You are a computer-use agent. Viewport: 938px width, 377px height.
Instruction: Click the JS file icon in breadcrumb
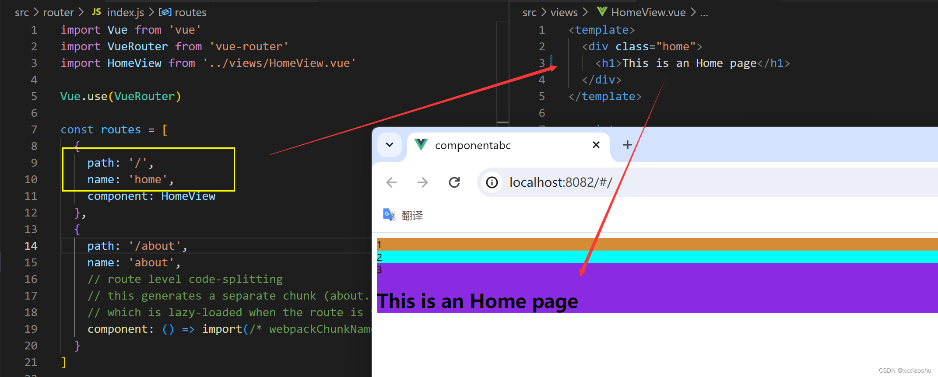(96, 12)
